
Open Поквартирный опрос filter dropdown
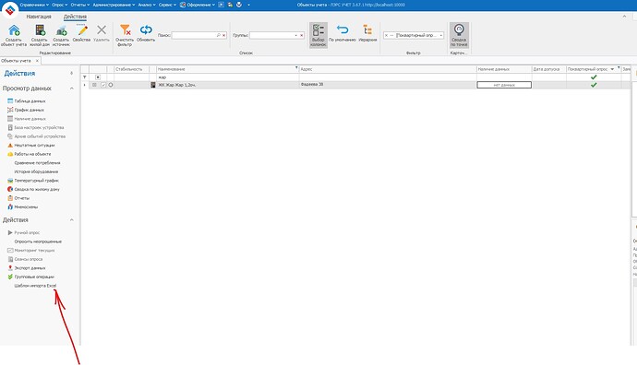(441, 36)
